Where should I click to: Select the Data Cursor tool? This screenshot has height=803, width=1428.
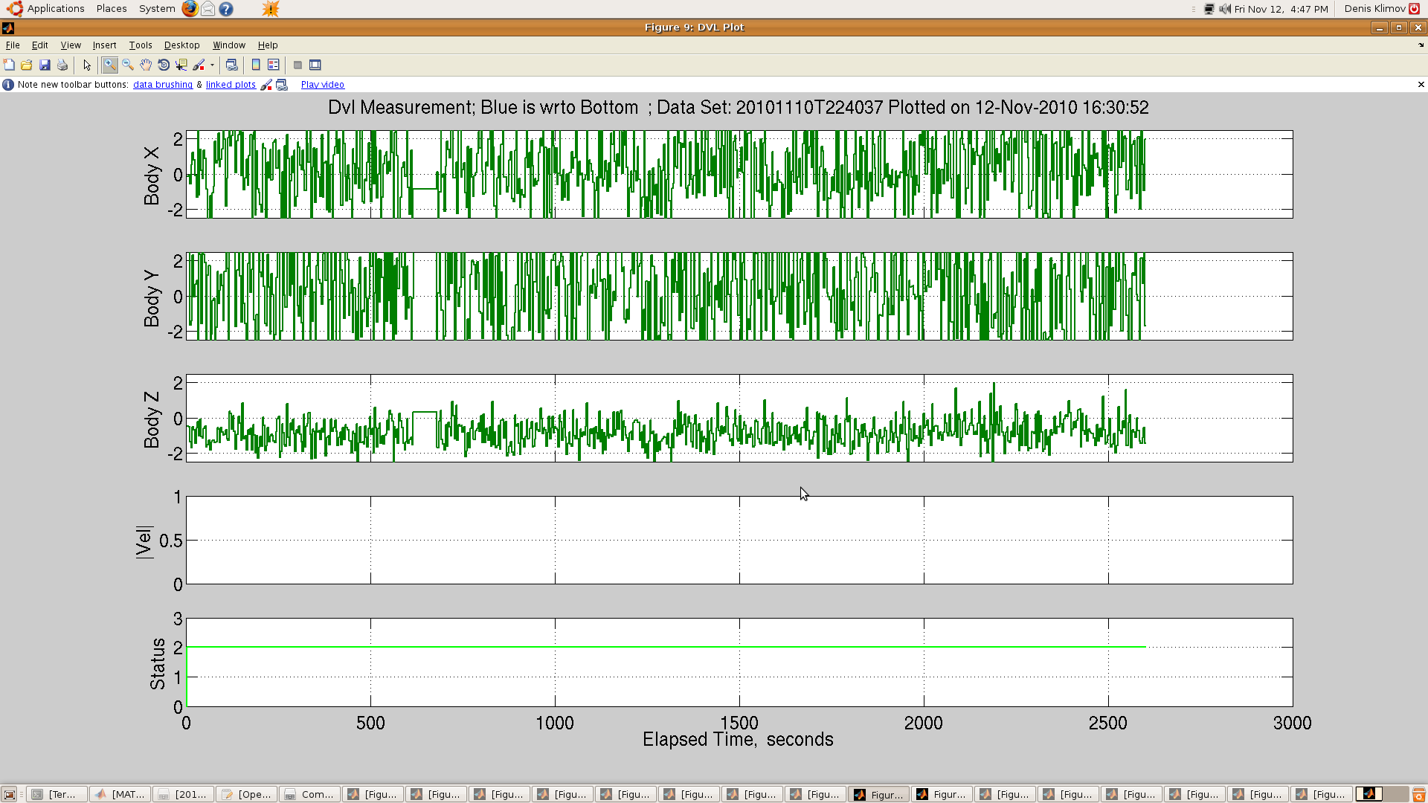[x=181, y=65]
